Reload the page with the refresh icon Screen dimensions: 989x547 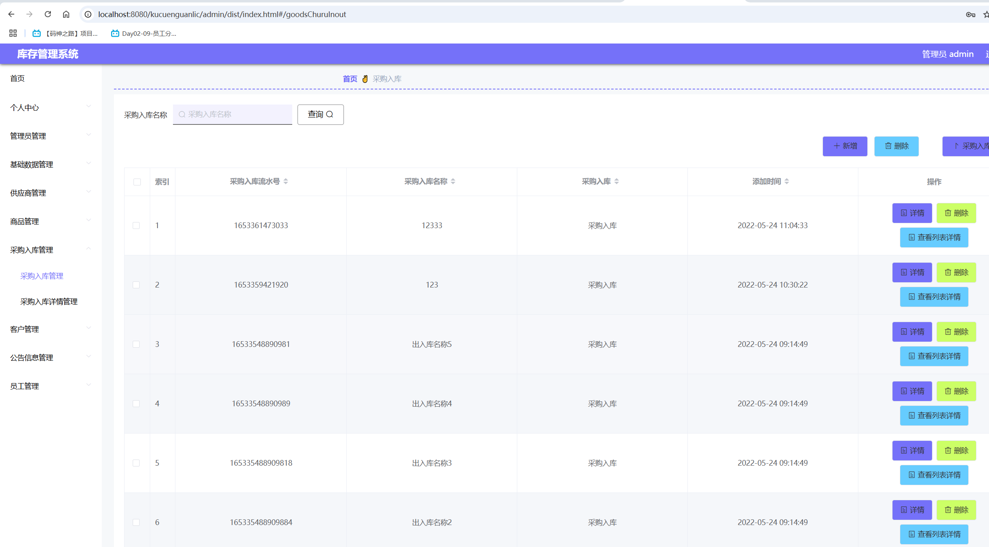pyautogui.click(x=48, y=14)
